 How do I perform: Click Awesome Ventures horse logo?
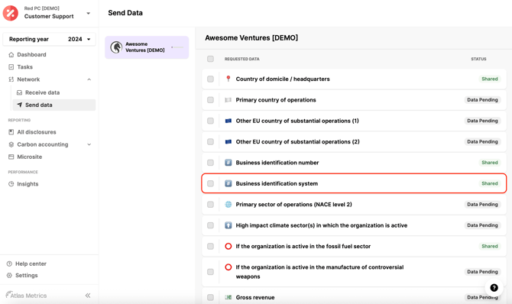[116, 47]
